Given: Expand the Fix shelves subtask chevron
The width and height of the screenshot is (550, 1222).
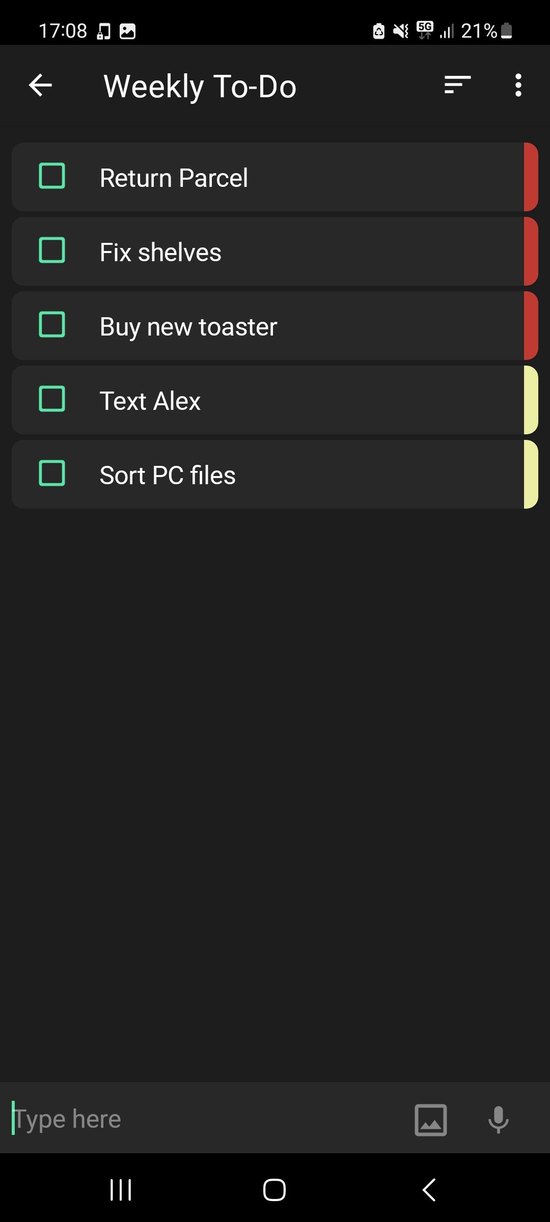Looking at the screenshot, I should 428,251.
